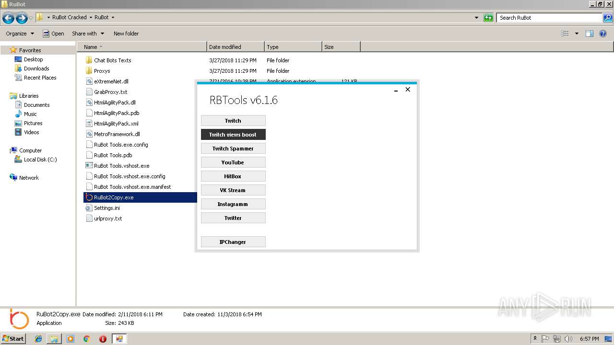The height and width of the screenshot is (345, 614).
Task: Open Music library
Action: click(x=30, y=114)
